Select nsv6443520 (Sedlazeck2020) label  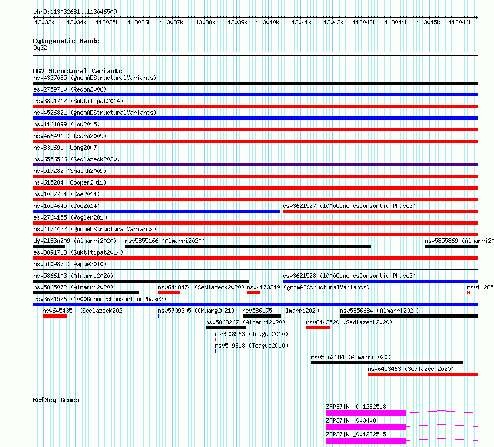tap(349, 322)
